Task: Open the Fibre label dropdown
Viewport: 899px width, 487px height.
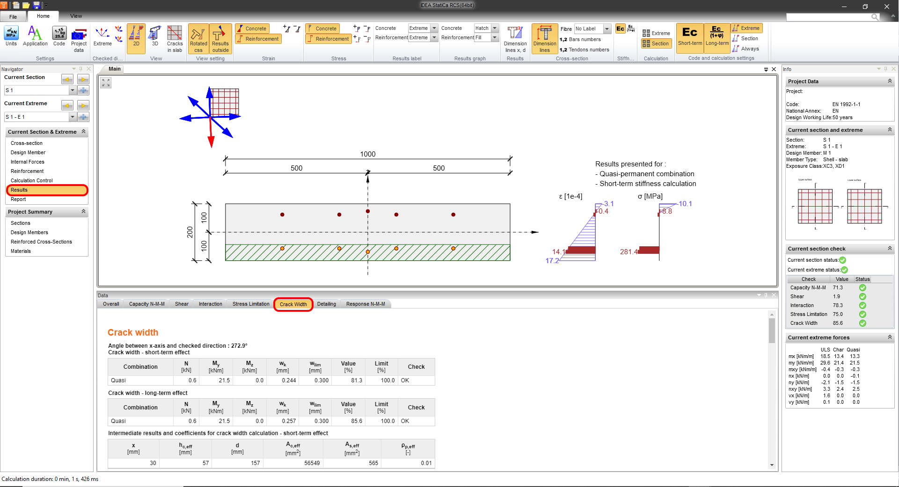Action: [x=607, y=29]
